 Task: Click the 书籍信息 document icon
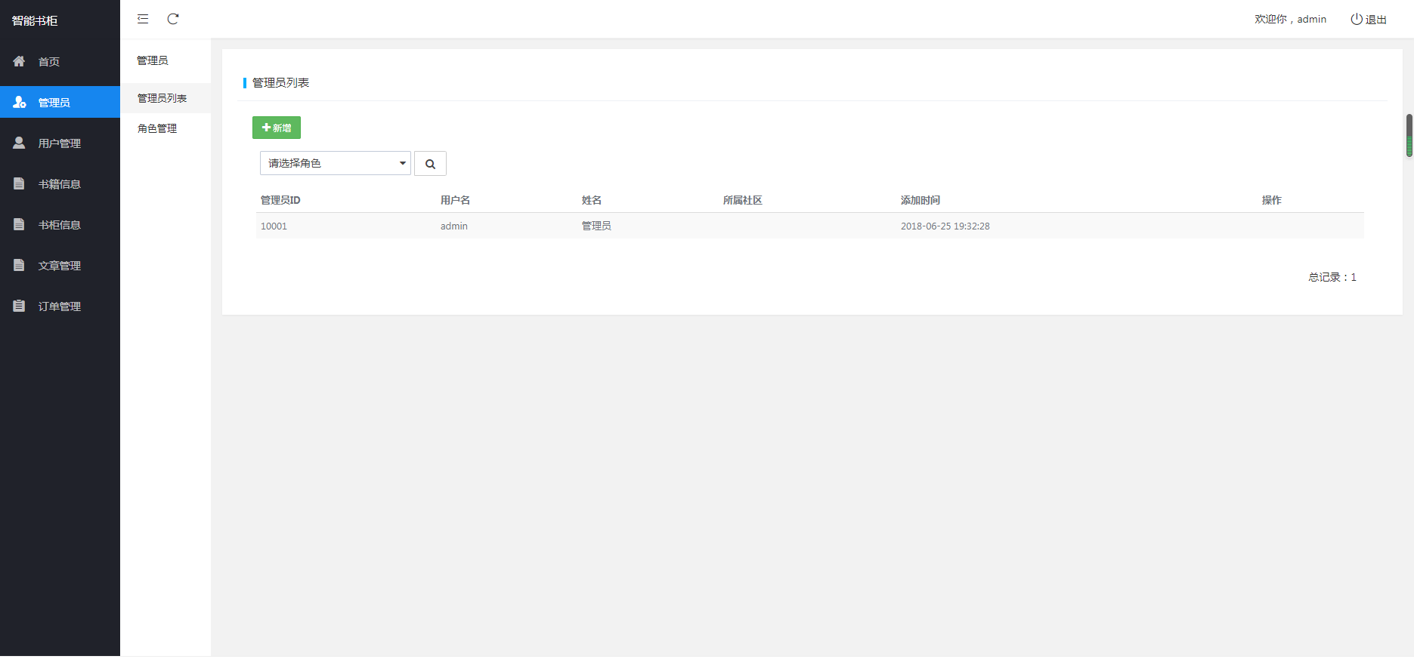click(19, 183)
